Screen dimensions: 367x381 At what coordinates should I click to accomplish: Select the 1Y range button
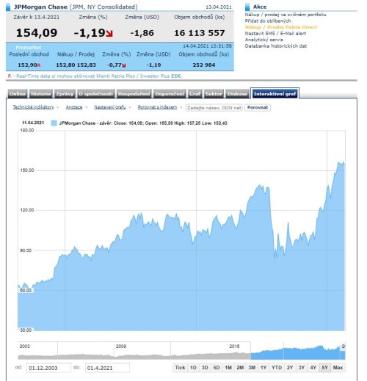click(264, 368)
